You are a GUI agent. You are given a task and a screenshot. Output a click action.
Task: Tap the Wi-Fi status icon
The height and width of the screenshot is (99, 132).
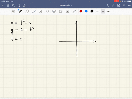click(x=123, y=1)
